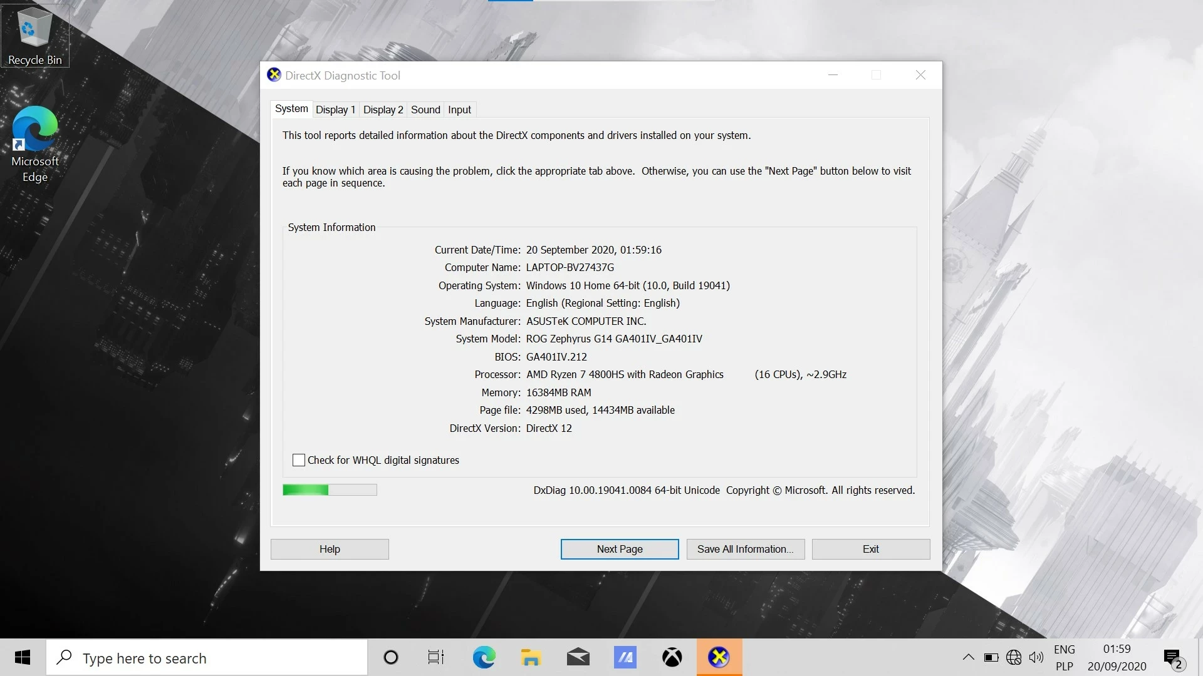Click the System Model ROG Zephyrus G14 text
Viewport: 1203px width, 676px height.
click(x=614, y=339)
